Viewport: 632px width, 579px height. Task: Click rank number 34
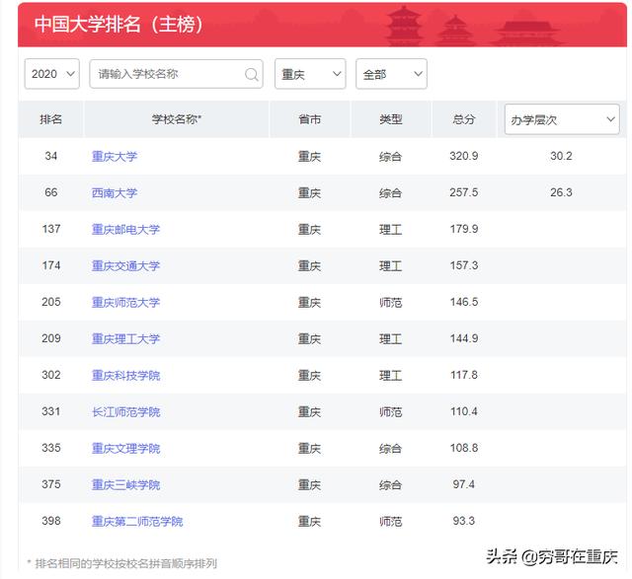point(50,156)
